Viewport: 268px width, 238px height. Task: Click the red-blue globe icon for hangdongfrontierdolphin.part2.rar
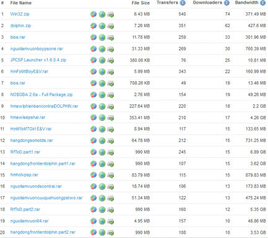(x=93, y=232)
